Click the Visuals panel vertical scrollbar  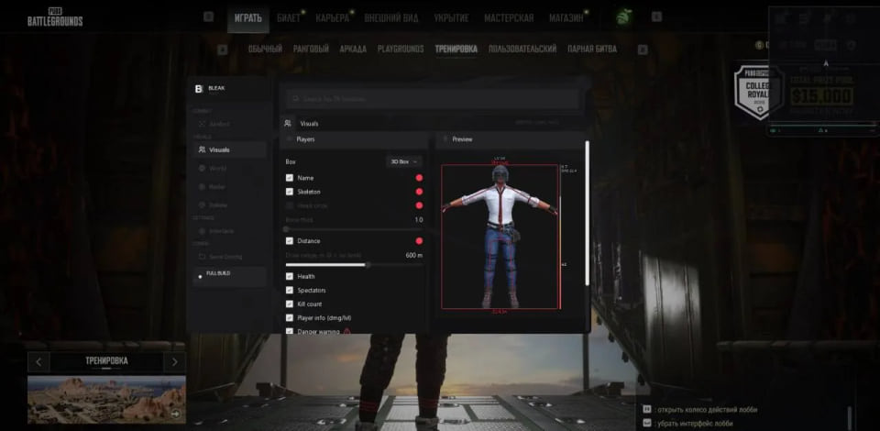click(587, 212)
